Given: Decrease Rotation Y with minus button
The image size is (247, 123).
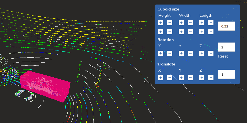Looking at the screenshot, I should (190, 53).
